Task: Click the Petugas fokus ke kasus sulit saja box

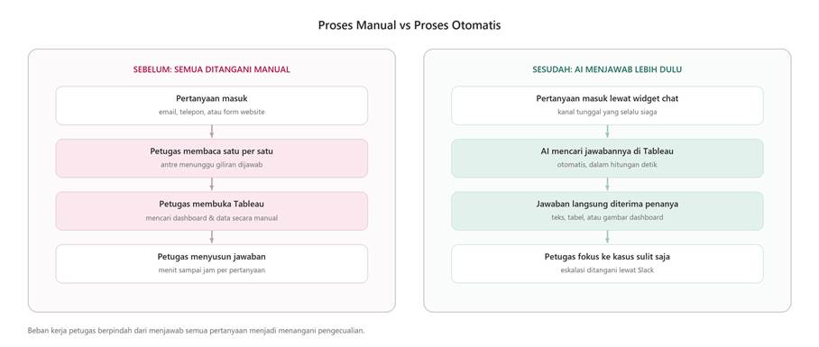Action: coord(607,263)
